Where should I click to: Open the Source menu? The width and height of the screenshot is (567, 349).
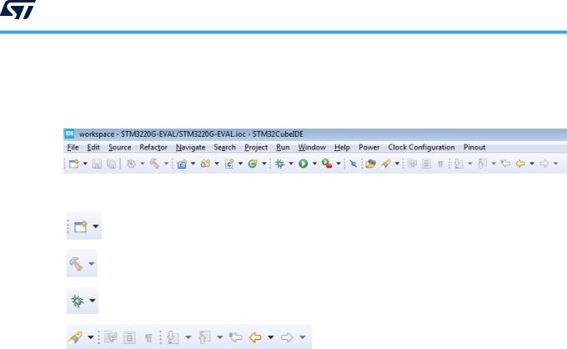pos(120,147)
